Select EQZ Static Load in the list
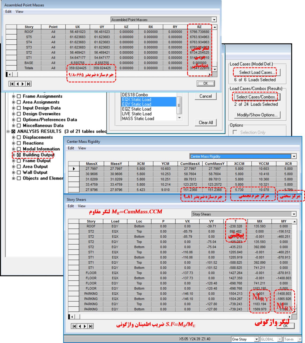 (149, 109)
